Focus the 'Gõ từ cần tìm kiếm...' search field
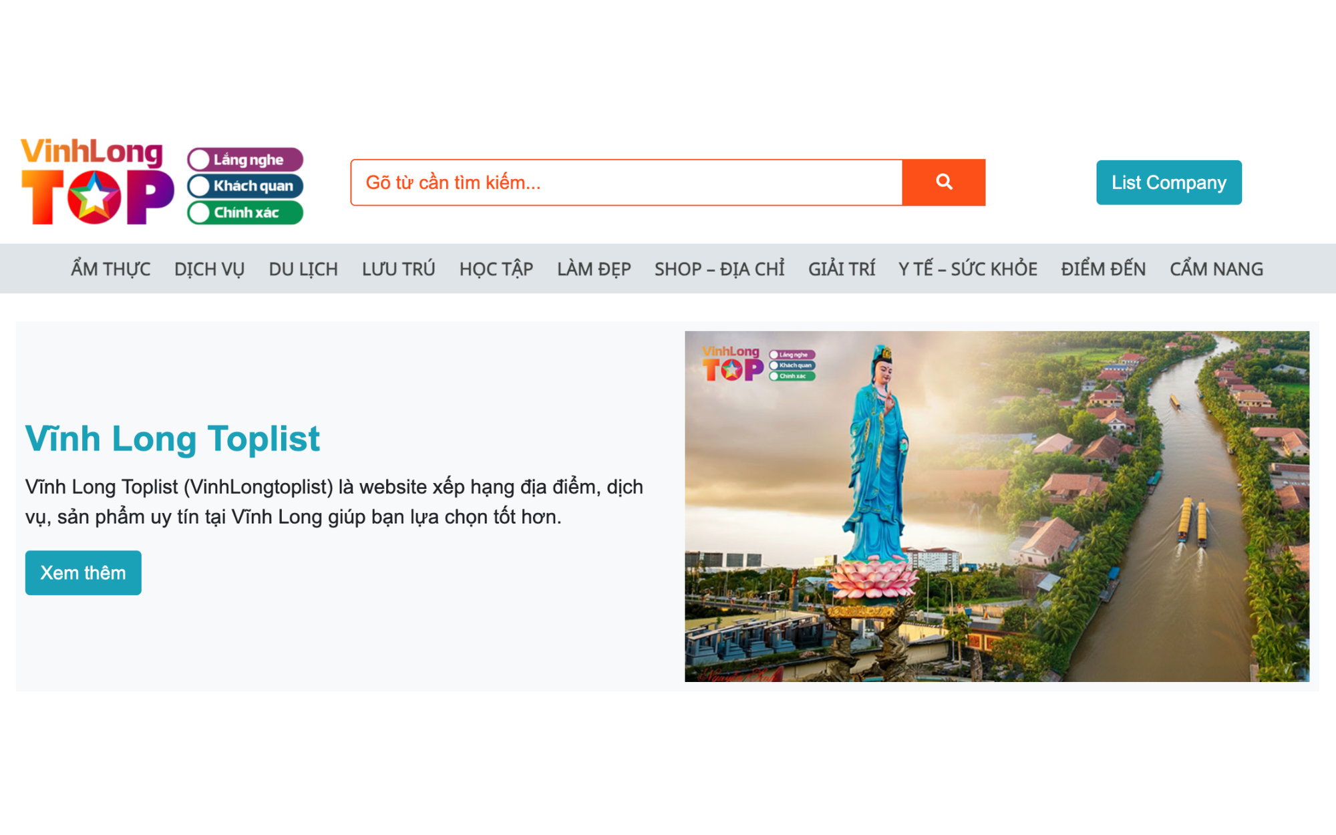1336x835 pixels. tap(627, 182)
